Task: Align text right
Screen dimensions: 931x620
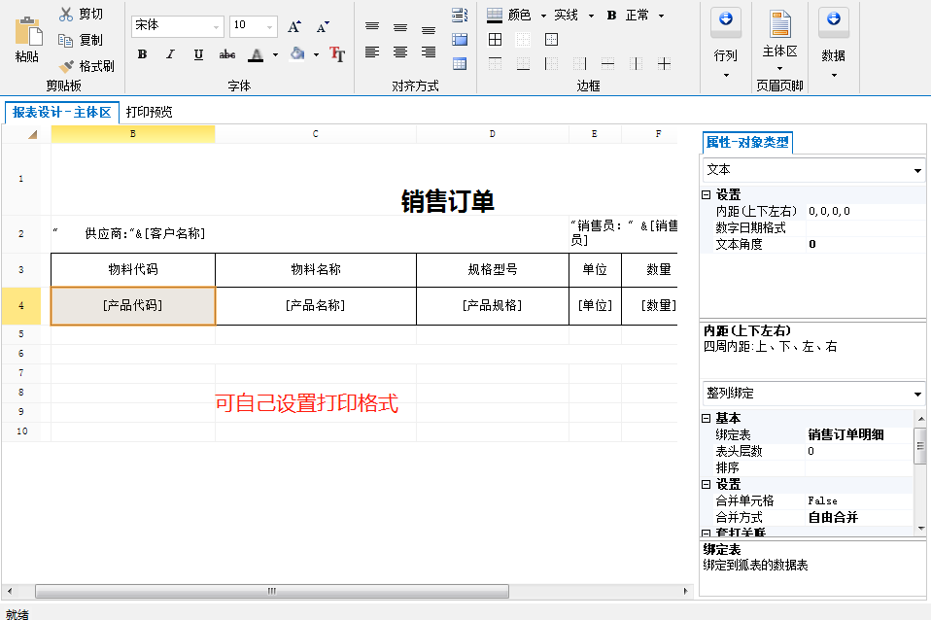Action: 429,52
